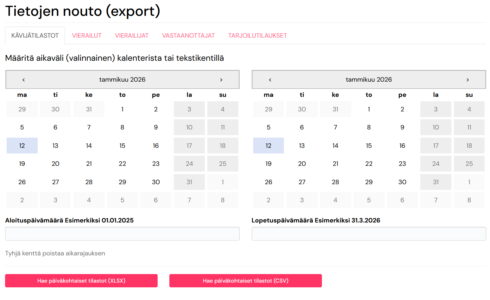Select day 20 in the start calendar
The width and height of the screenshot is (490, 300).
point(55,164)
